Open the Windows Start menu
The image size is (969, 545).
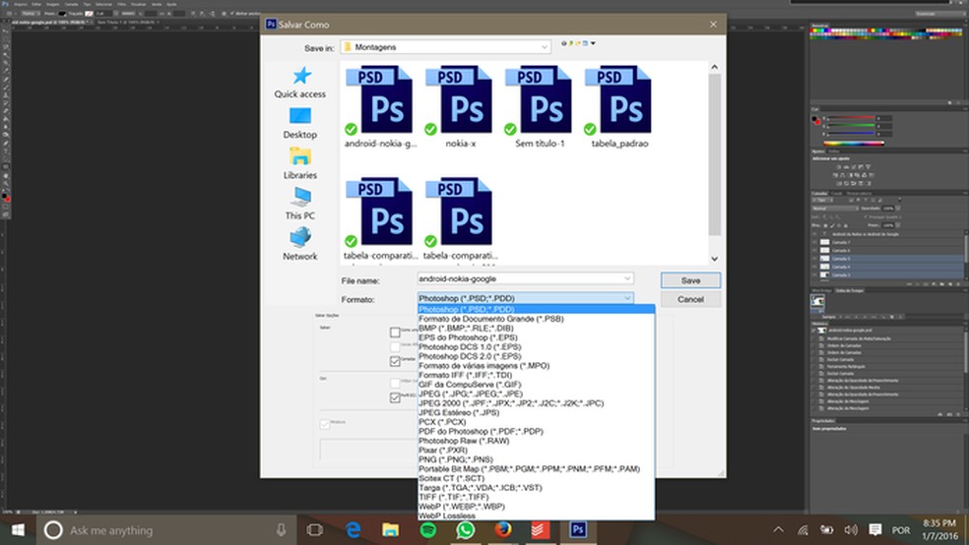point(18,530)
